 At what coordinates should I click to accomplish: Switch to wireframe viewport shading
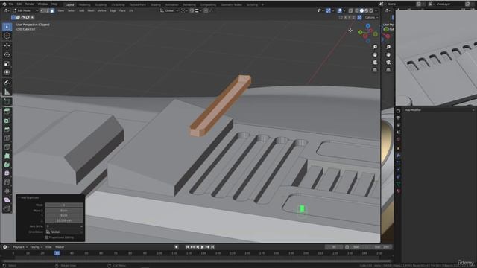tap(357, 10)
